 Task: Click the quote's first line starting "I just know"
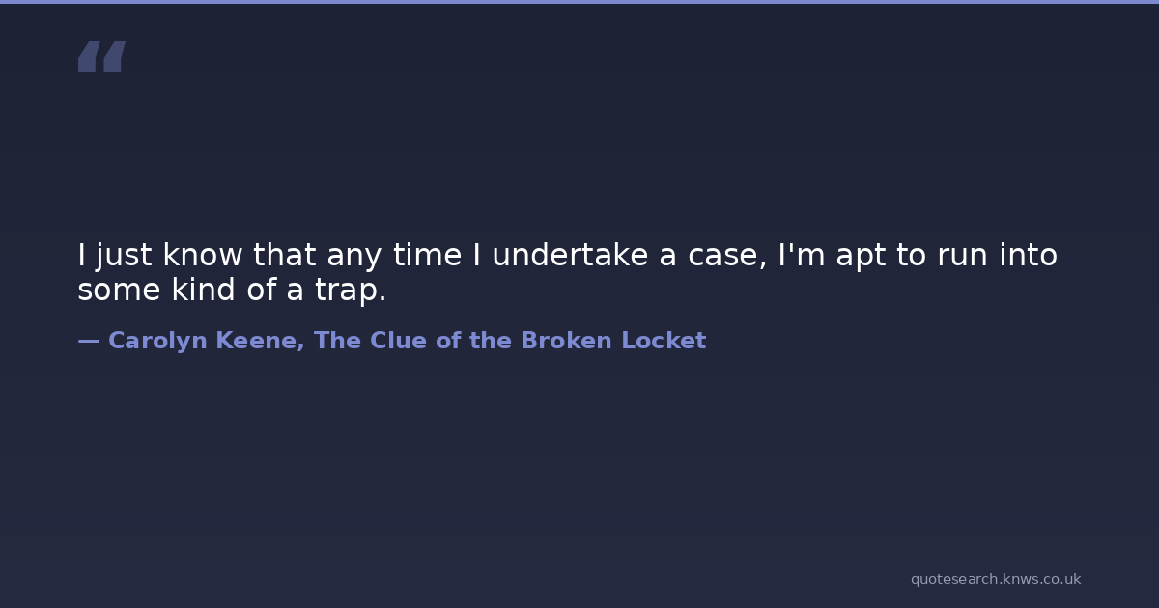tap(567, 256)
